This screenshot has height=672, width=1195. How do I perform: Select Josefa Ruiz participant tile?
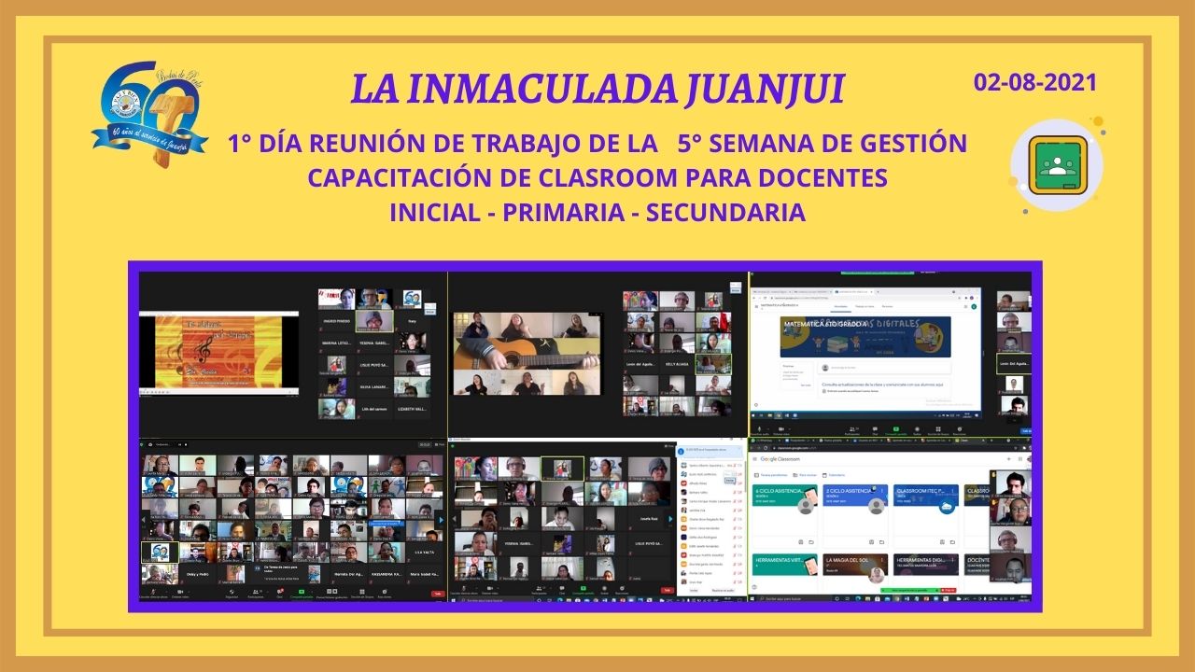(649, 519)
